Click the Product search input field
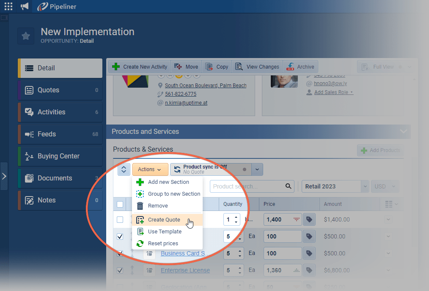 pos(246,186)
